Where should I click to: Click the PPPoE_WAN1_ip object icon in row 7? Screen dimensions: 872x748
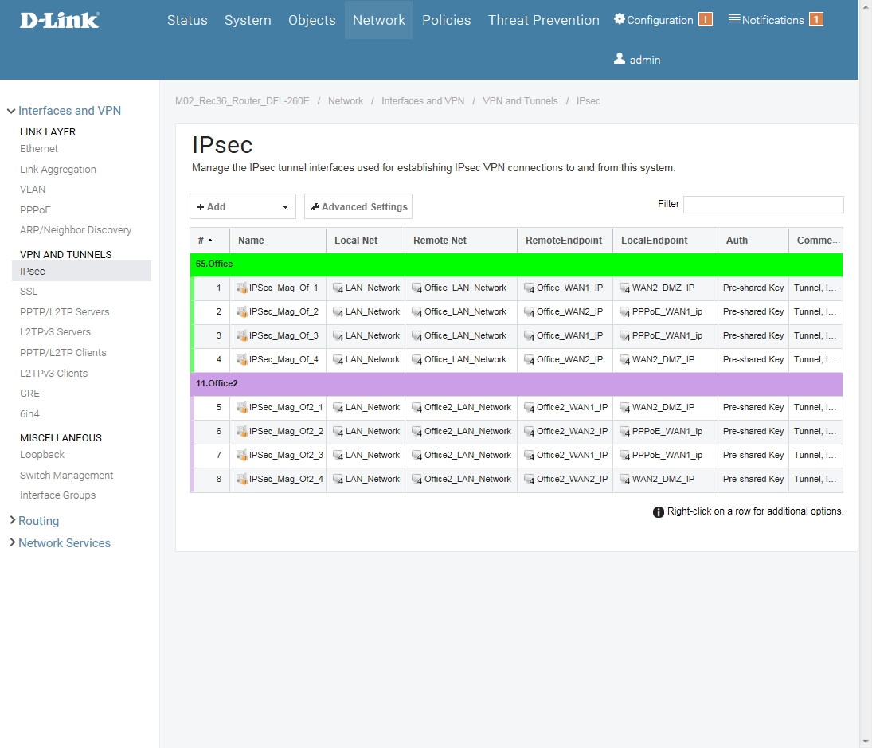[624, 456]
